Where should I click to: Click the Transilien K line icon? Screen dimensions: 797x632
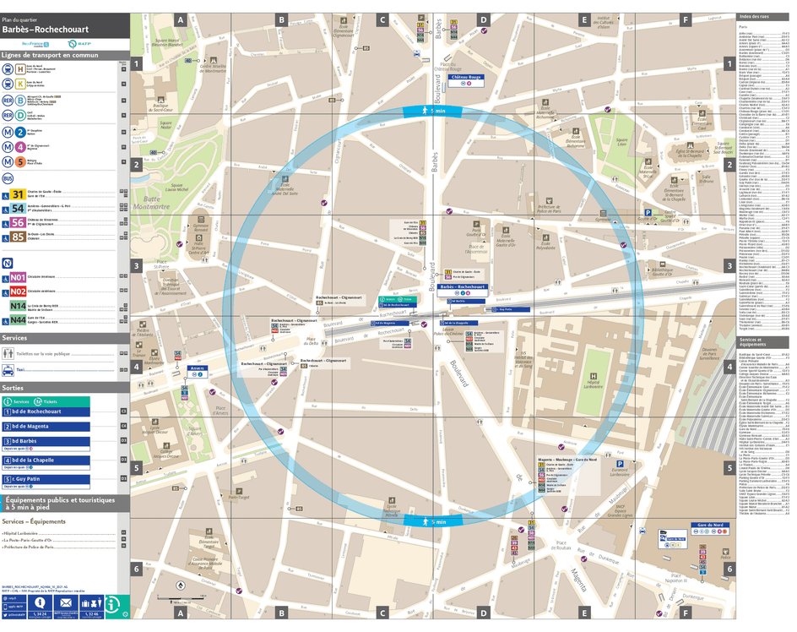coord(19,82)
